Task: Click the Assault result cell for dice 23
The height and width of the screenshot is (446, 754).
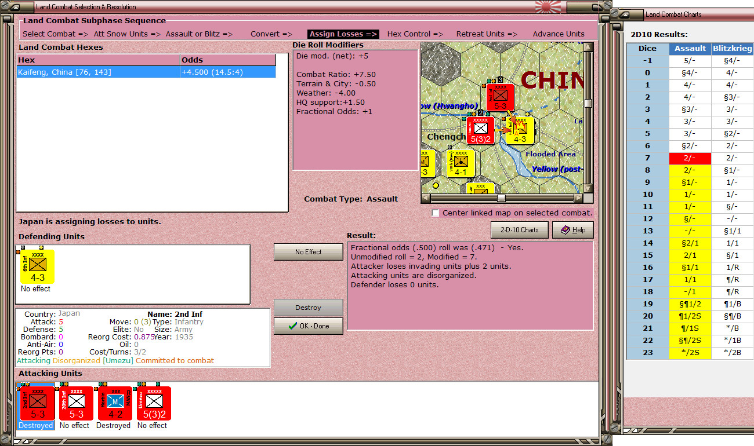Action: pyautogui.click(x=690, y=353)
